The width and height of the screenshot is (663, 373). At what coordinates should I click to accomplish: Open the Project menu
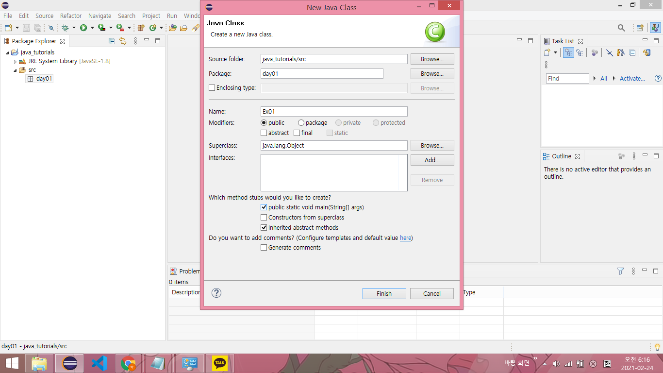pos(151,16)
